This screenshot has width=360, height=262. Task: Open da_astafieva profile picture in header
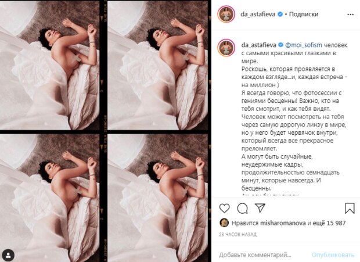tap(226, 15)
